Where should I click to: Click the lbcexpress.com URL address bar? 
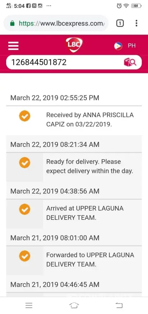56,24
